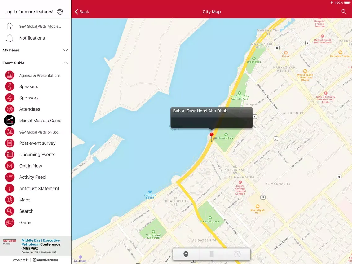Open the MEEPEC conference banner
Image resolution: width=352 pixels, height=264 pixels.
coord(35,246)
